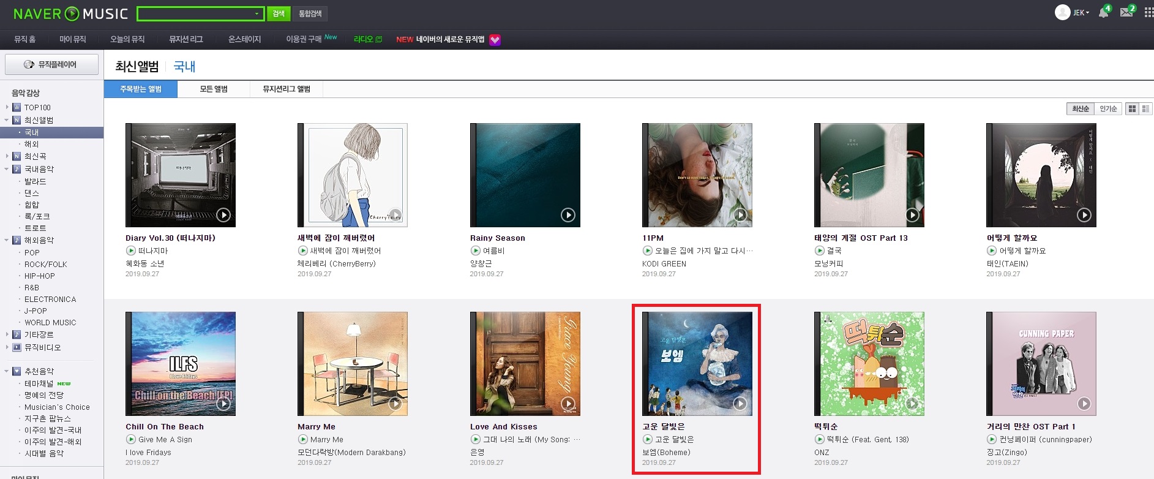Play the 태양의 계절 OST Part 13 cover button
The image size is (1154, 479).
tap(912, 215)
